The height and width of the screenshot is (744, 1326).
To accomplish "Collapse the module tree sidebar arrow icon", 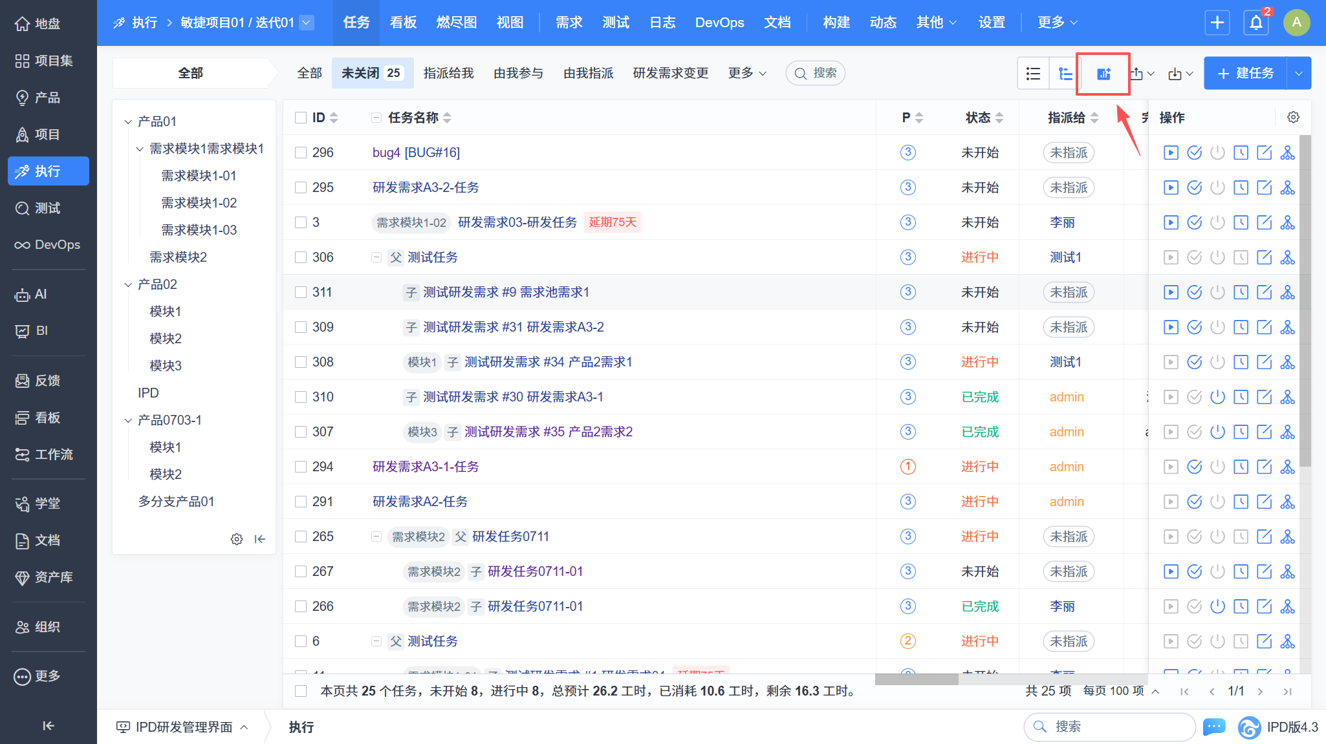I will [x=260, y=539].
